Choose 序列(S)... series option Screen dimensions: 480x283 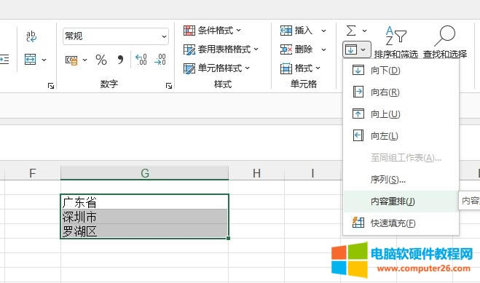pyautogui.click(x=401, y=180)
